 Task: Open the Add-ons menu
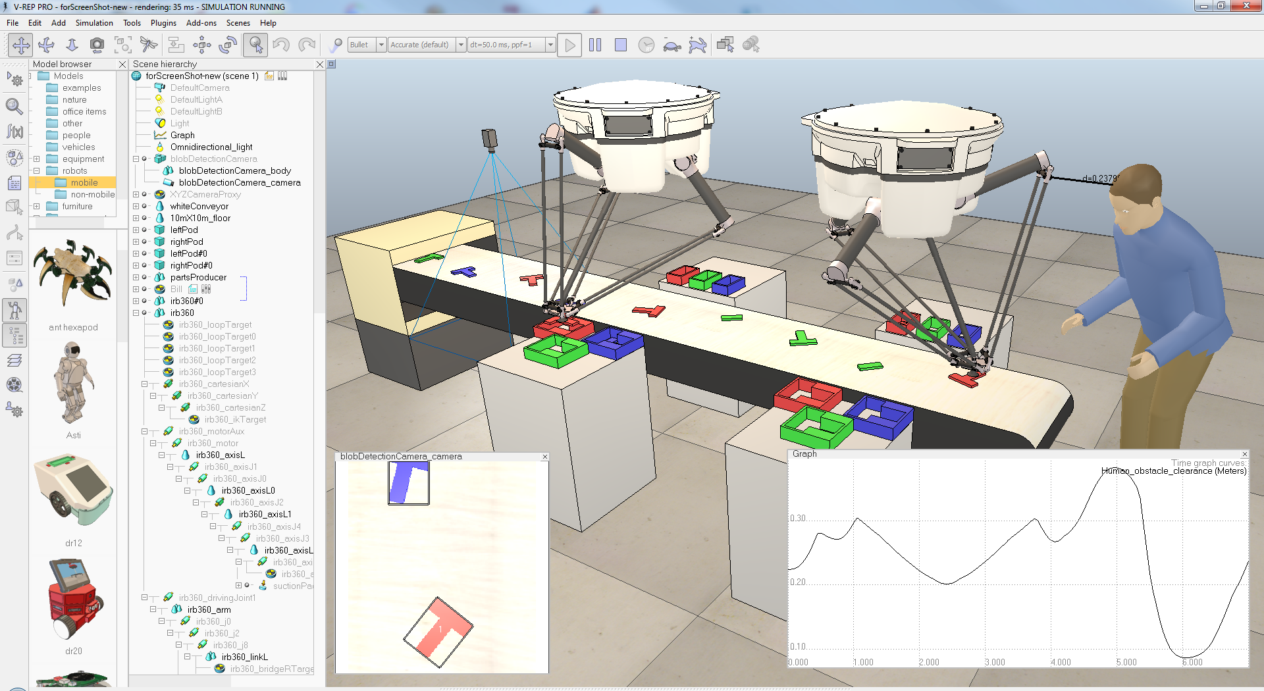(201, 22)
